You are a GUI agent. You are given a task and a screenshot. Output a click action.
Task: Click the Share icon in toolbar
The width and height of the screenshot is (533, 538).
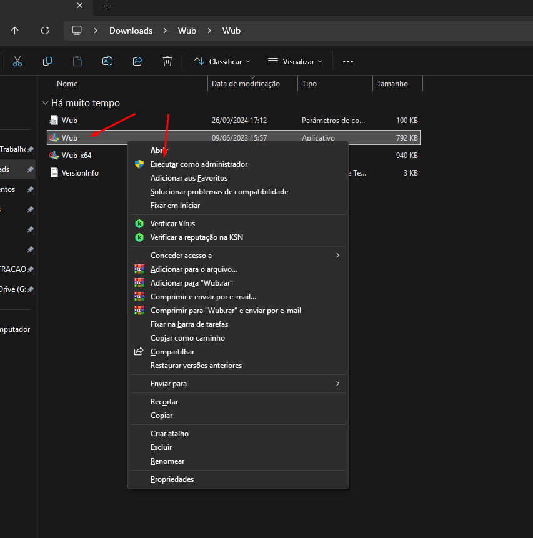(x=137, y=61)
